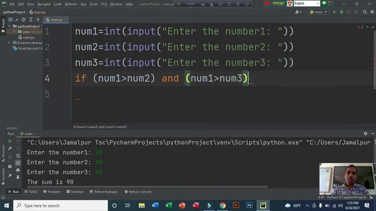
Task: Rerun program using Run panel play icon
Action: point(10,141)
